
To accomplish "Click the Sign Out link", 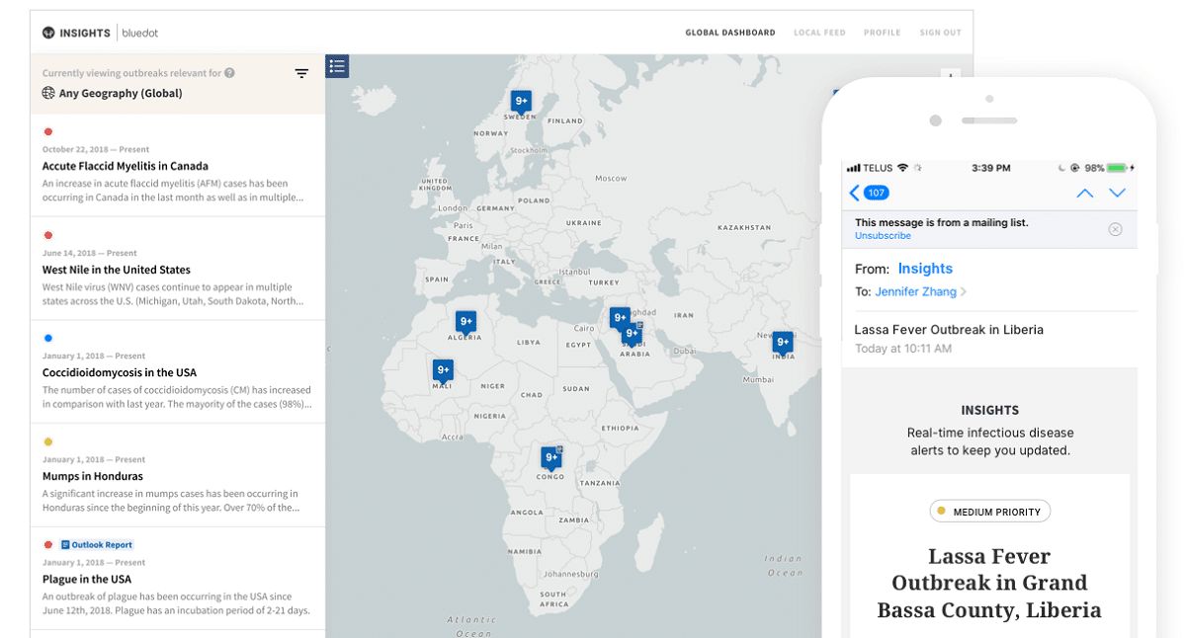I will 940,33.
